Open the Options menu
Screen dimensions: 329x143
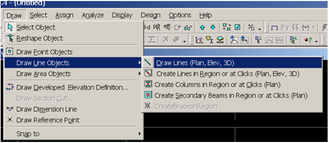[x=180, y=15]
